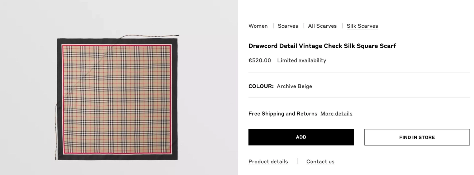The height and width of the screenshot is (175, 474).
Task: Click the Limited availability label
Action: (302, 61)
